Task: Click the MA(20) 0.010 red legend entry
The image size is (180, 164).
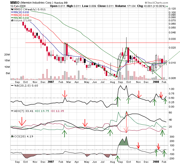Action: point(20,15)
